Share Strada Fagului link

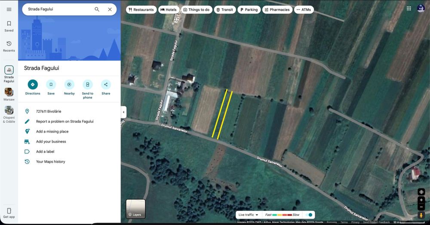coord(106,87)
